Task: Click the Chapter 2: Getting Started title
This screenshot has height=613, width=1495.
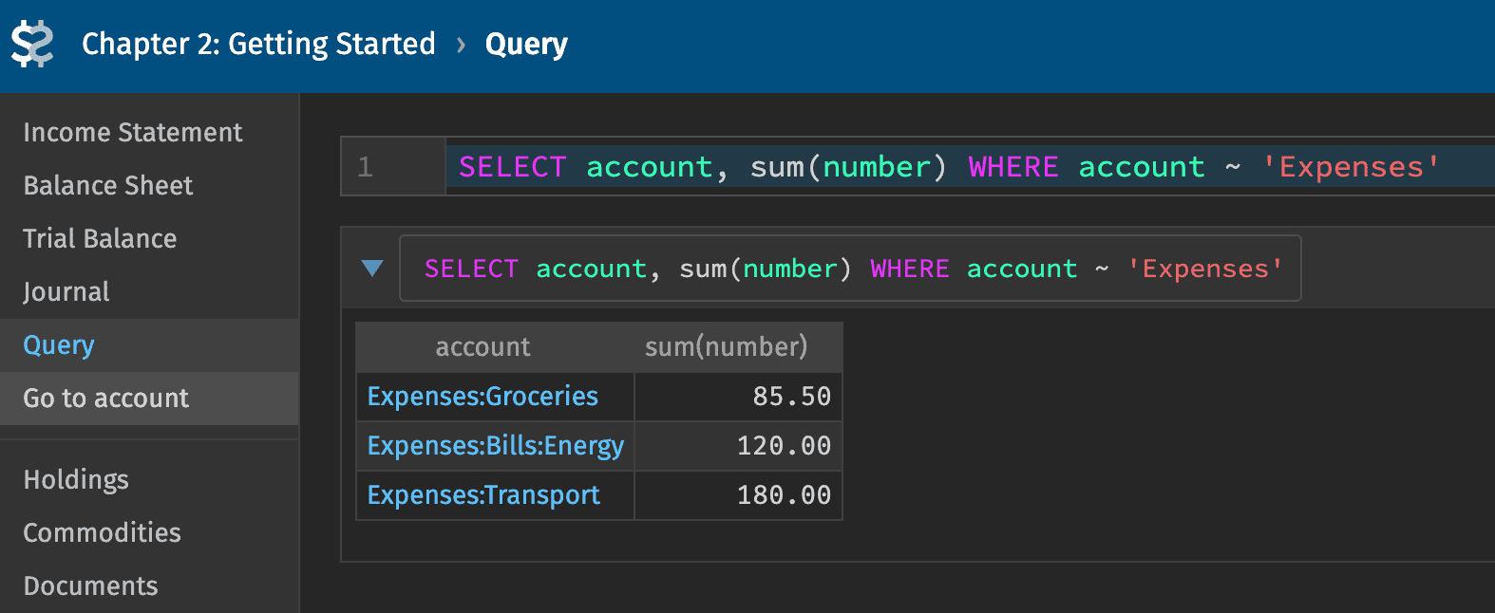Action: (x=258, y=44)
